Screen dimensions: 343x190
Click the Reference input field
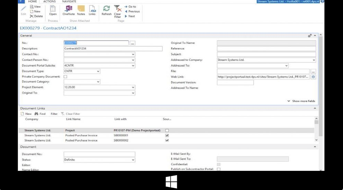[267, 49]
